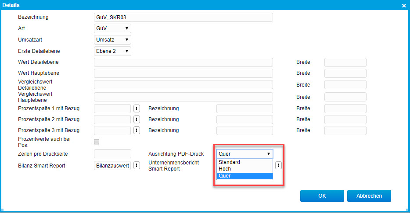Click the Bilanz Smart Report field showing Bilanzauswert
The width and height of the screenshot is (410, 213).
(112, 166)
